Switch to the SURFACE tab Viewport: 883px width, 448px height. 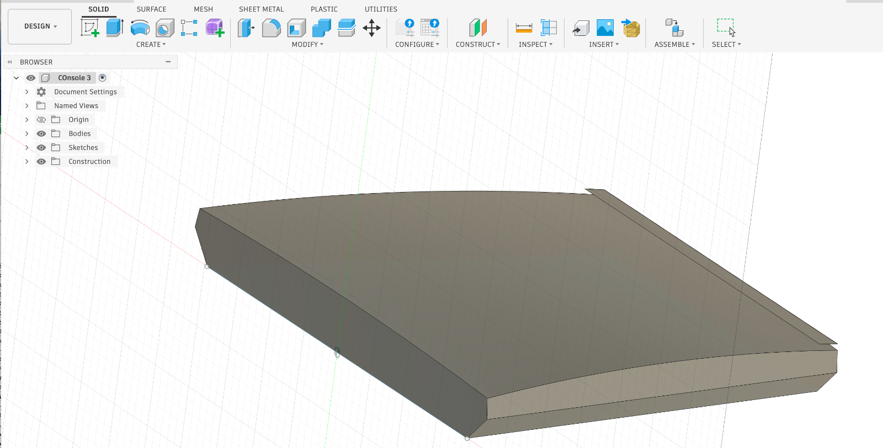151,9
